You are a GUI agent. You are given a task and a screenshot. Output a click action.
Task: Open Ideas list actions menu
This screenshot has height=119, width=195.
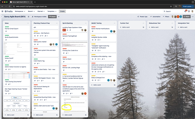pyautogui.click(x=28, y=23)
